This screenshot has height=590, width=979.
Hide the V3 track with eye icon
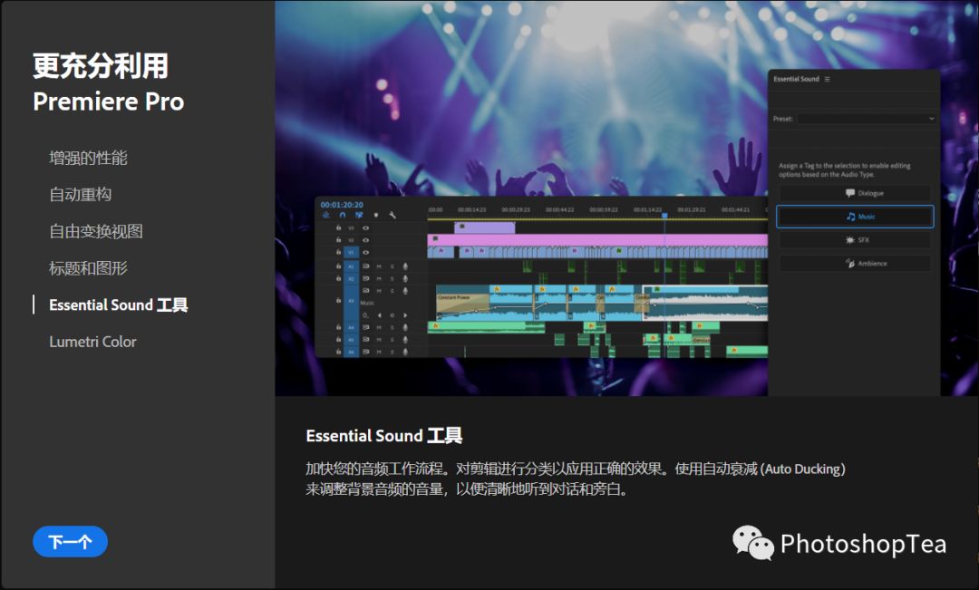tap(366, 227)
